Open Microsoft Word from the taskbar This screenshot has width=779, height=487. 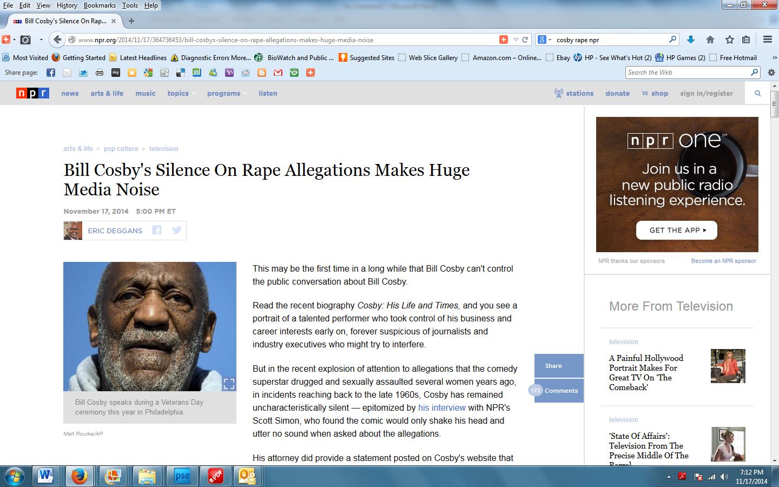(46, 476)
